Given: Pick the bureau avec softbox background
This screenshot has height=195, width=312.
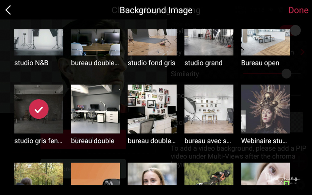Looking at the screenshot, I should (209, 109).
